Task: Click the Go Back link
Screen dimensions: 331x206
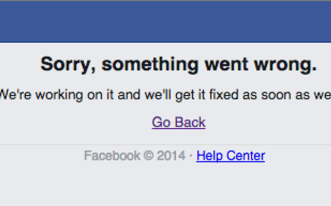Action: tap(179, 123)
